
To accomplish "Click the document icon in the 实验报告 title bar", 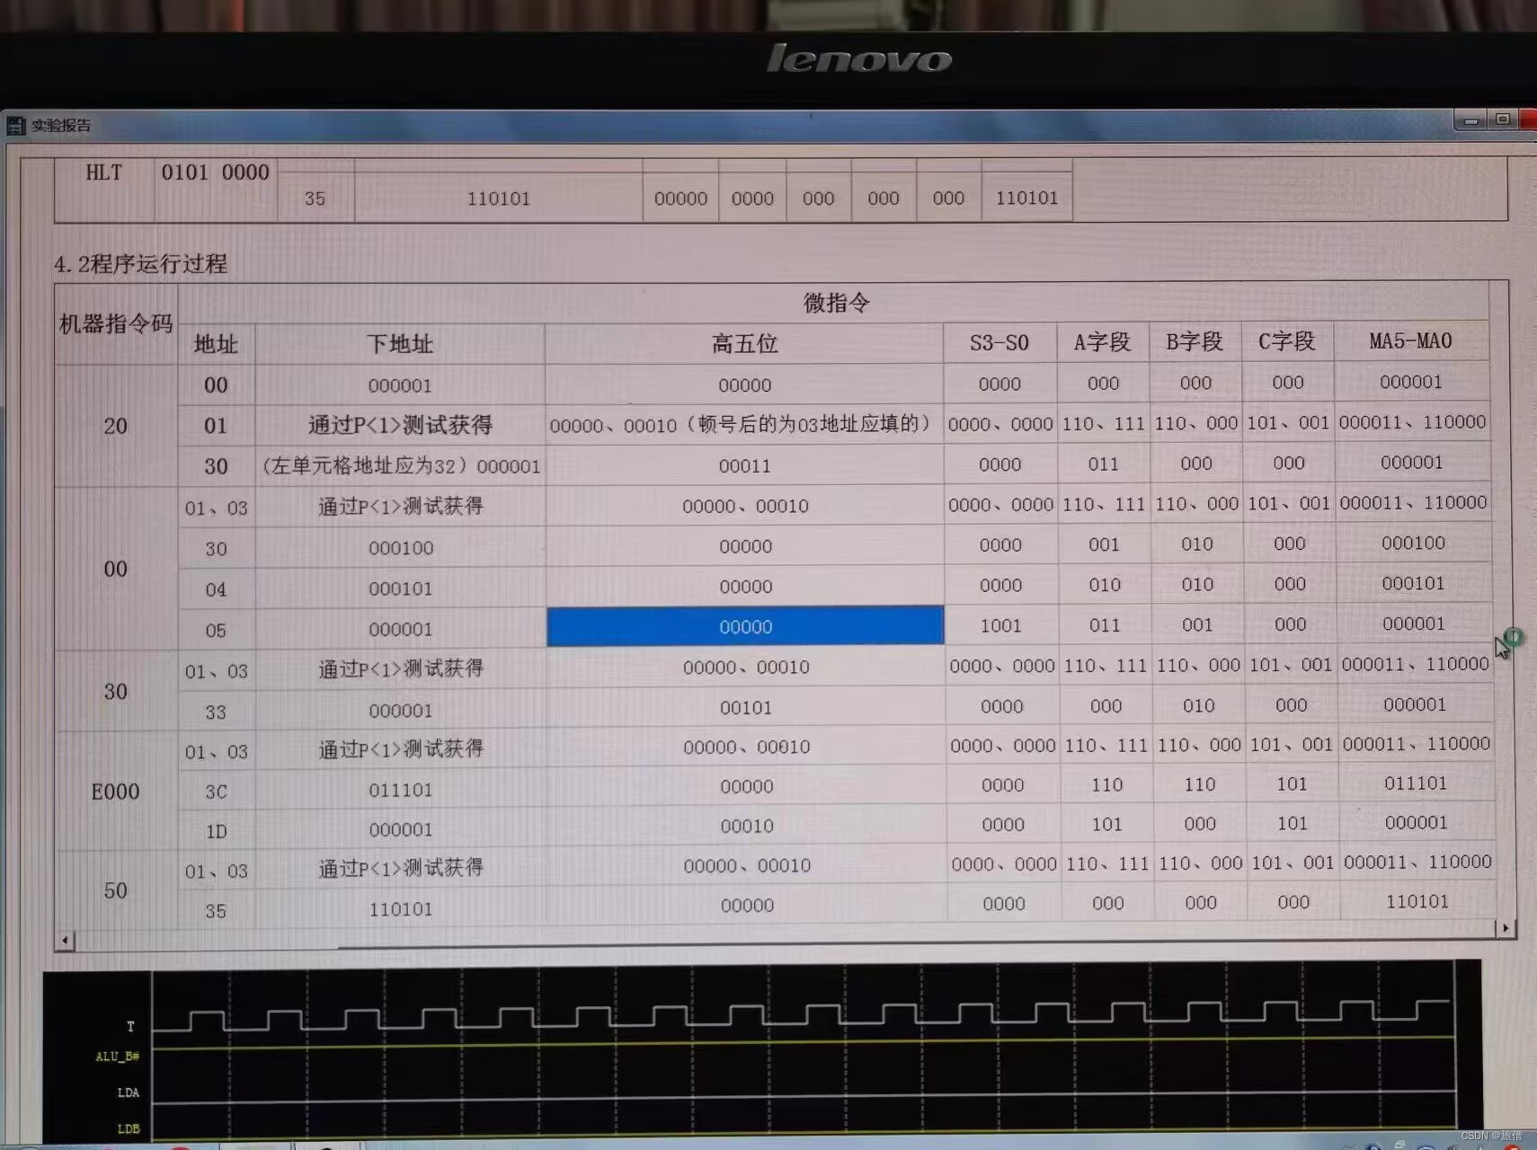I will (x=16, y=126).
